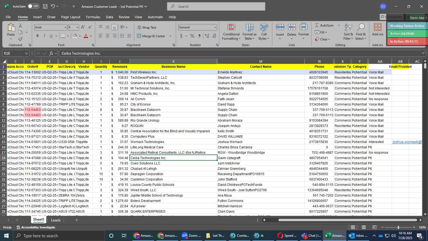Open the AutoSum dropdown arrow

coord(339,25)
